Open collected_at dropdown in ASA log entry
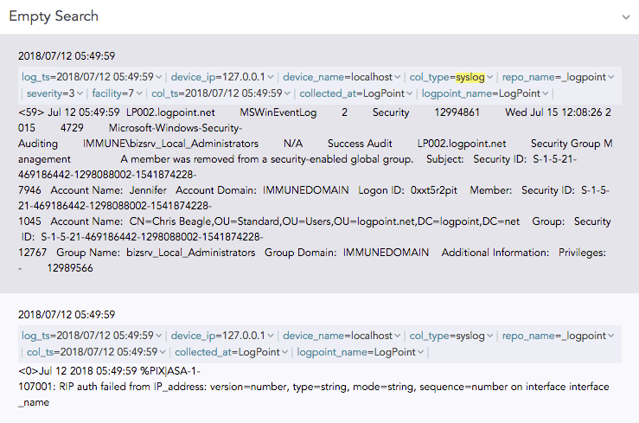 click(x=285, y=352)
